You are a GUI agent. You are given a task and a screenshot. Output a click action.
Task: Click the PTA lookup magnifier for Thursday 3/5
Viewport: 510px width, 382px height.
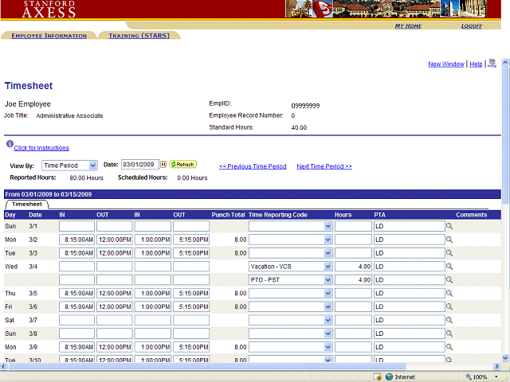pos(449,294)
